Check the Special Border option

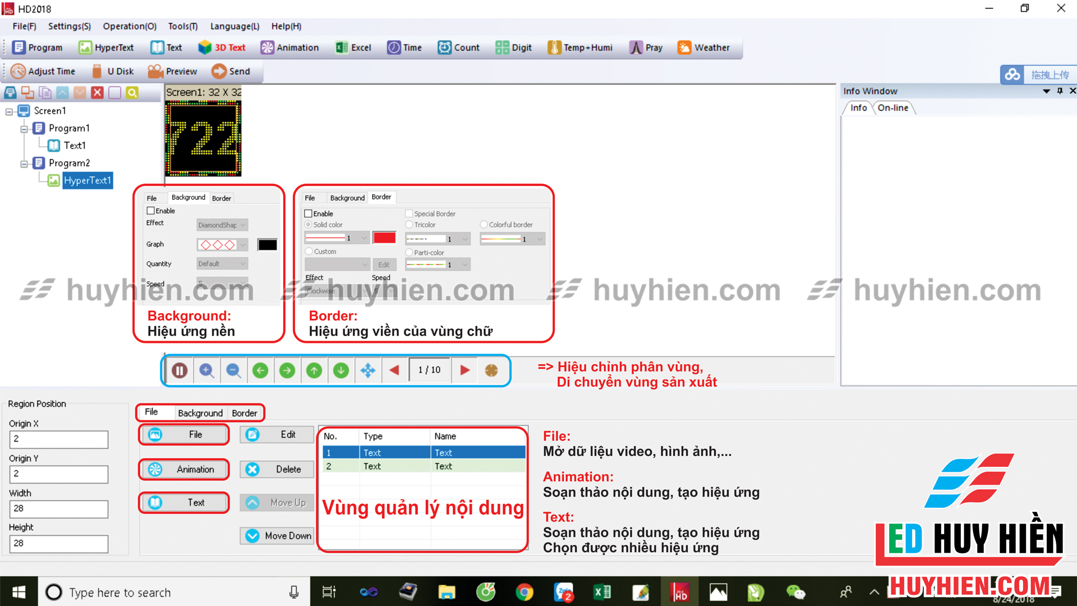coord(409,214)
